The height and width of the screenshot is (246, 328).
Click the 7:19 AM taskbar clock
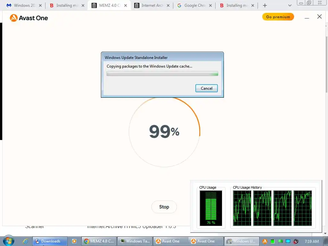312,241
